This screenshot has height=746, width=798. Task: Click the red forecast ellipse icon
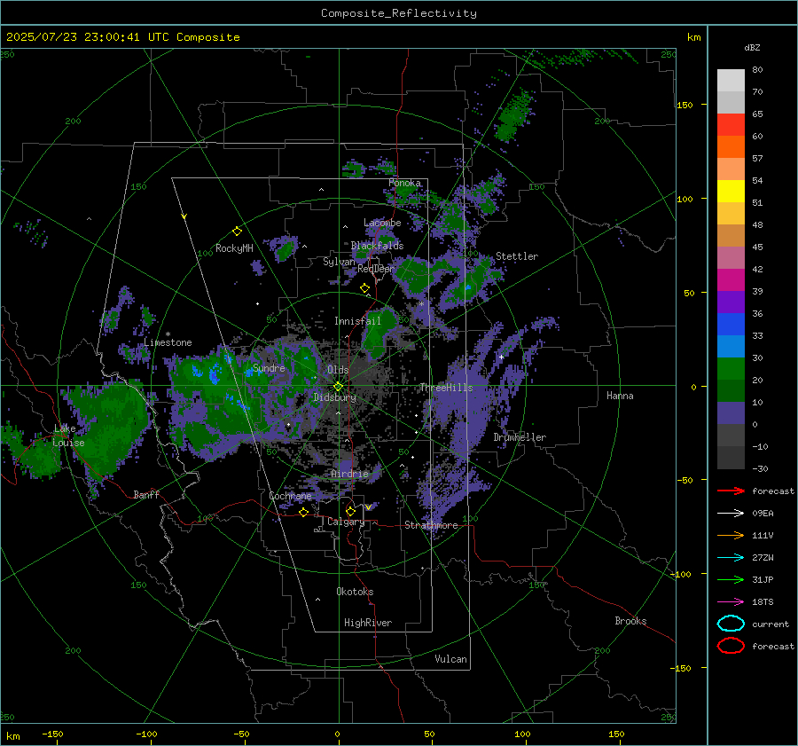click(x=731, y=646)
